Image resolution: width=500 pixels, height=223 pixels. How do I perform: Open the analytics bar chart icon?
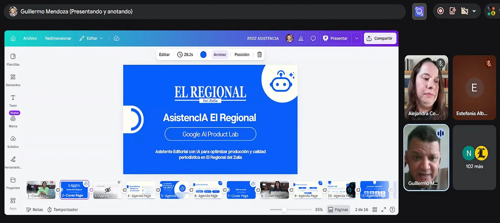pyautogui.click(x=301, y=38)
